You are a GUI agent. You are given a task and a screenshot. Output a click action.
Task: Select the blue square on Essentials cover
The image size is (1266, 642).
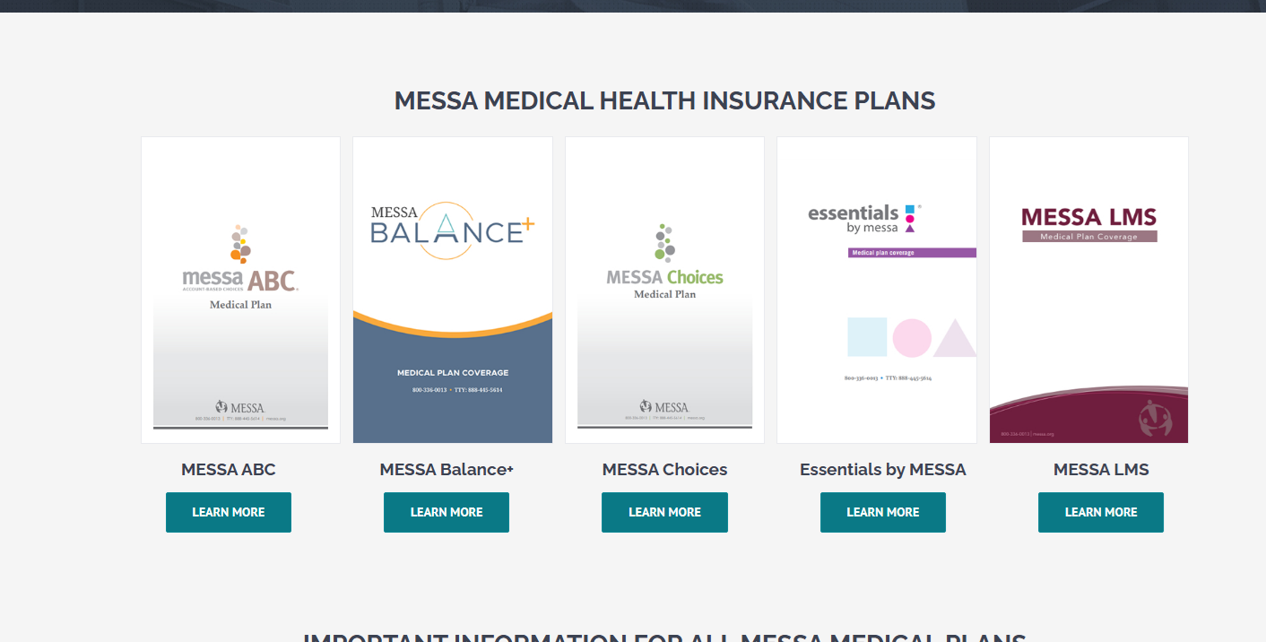click(867, 337)
